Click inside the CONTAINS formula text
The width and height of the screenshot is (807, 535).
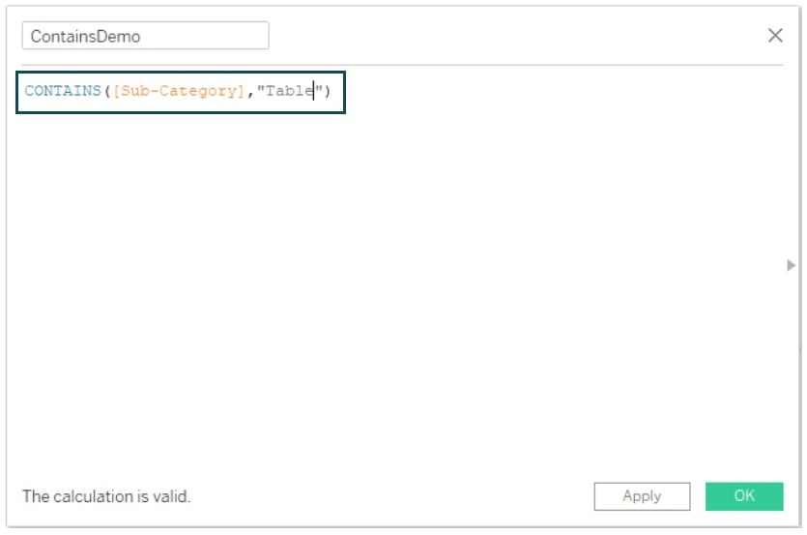click(180, 92)
